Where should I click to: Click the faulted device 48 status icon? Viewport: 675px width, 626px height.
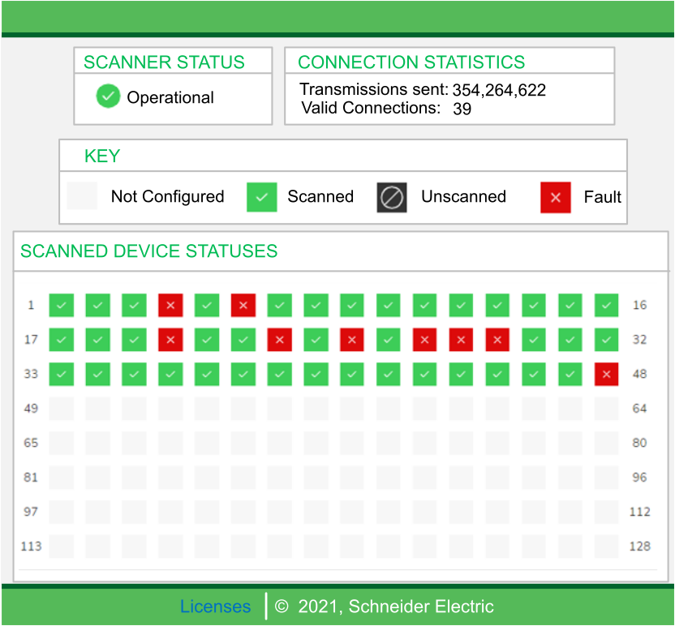pyautogui.click(x=606, y=374)
